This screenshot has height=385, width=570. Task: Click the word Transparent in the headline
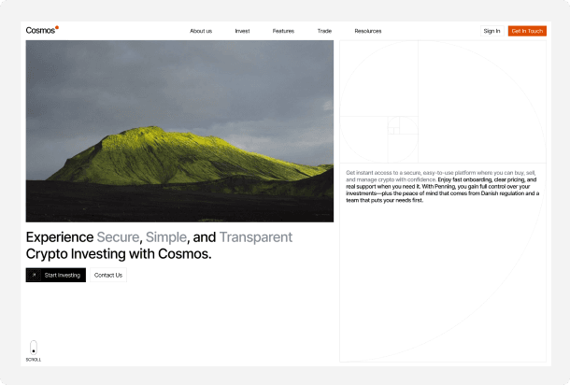tap(255, 237)
